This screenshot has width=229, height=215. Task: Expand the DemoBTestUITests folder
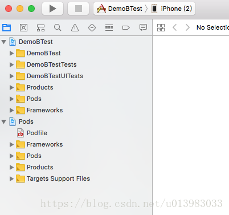(11, 76)
